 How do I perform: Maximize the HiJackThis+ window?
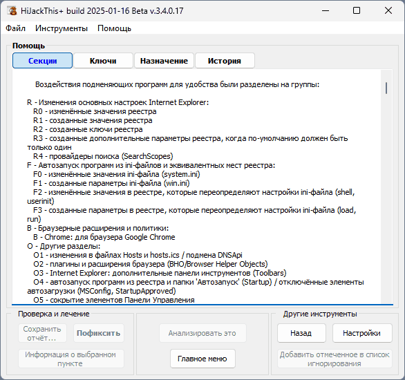point(357,10)
